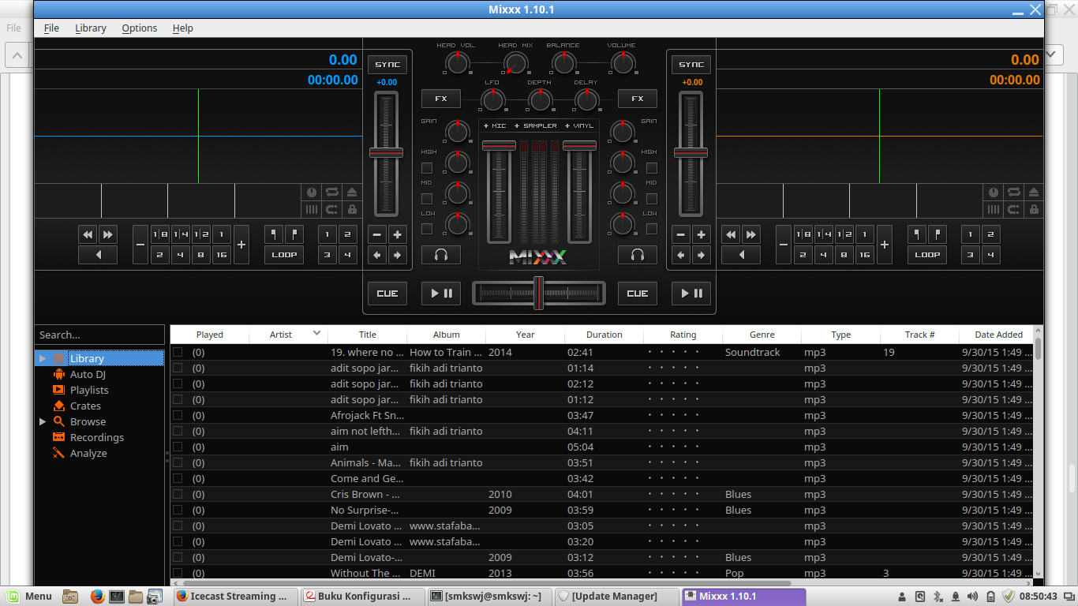Click the right deck play/pause button
This screenshot has height=606, width=1078.
click(691, 294)
